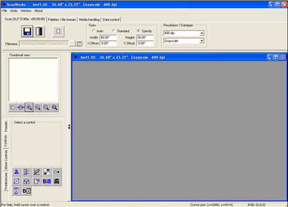Click the small page outline icon button
Viewport: 288px width, 207px height.
(58, 31)
